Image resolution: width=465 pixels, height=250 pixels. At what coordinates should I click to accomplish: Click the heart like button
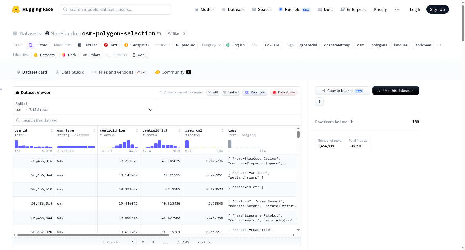(173, 33)
